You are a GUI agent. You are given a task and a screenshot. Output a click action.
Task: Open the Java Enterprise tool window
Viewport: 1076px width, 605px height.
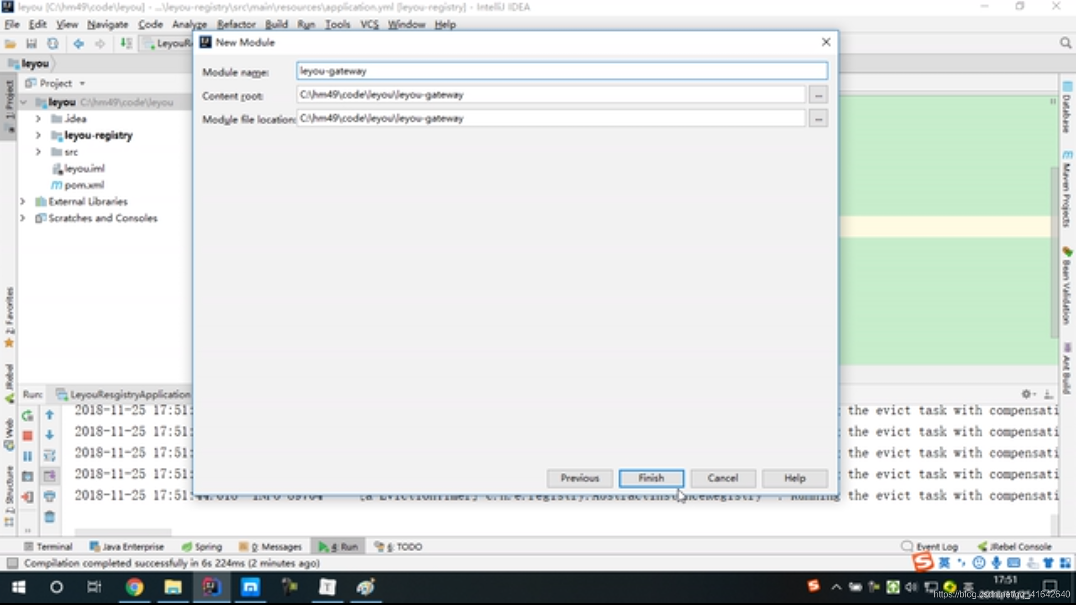[x=127, y=547]
